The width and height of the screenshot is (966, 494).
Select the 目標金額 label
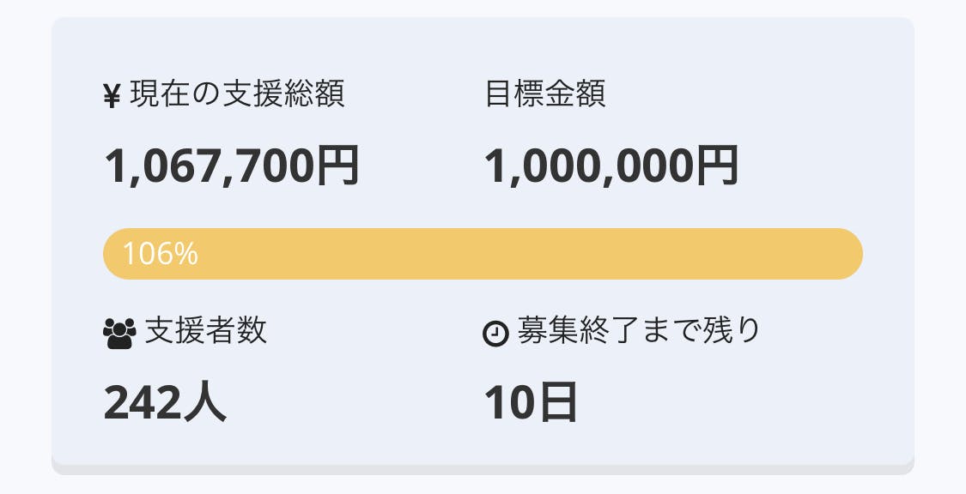point(545,94)
